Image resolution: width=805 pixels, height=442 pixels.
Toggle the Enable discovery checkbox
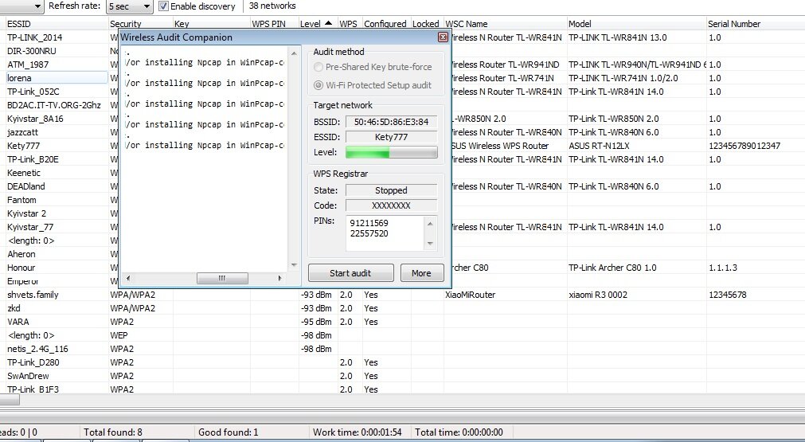163,6
